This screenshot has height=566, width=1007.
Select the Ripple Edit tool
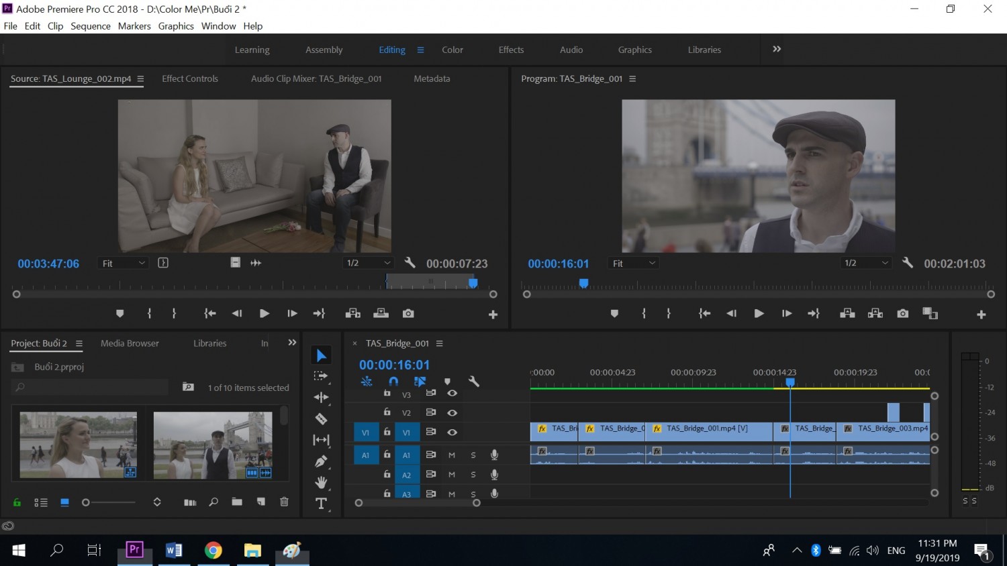coord(322,398)
